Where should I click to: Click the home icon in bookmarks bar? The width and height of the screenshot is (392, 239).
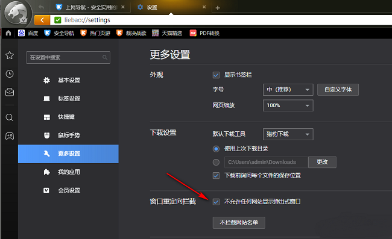tap(8, 33)
